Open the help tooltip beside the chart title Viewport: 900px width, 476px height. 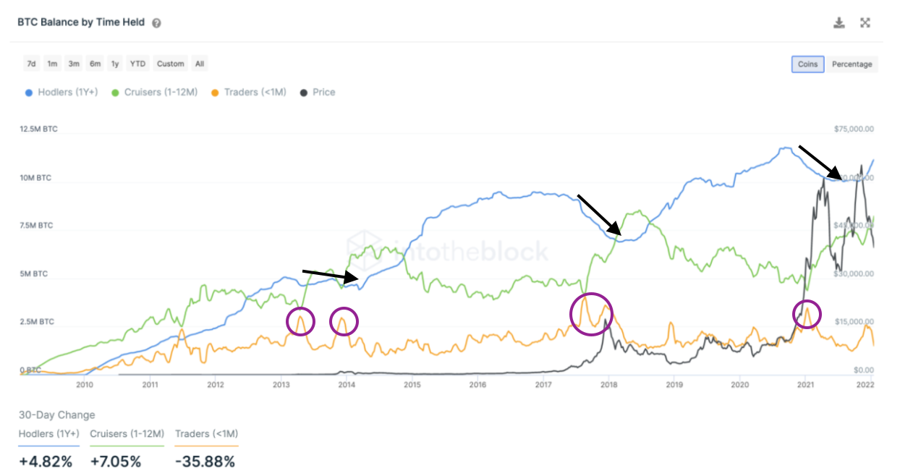[x=156, y=22]
